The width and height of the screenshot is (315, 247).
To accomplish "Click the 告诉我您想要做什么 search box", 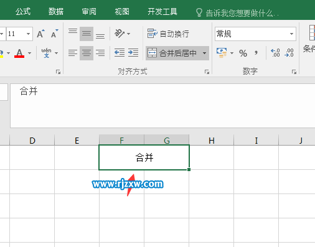I will point(237,13).
